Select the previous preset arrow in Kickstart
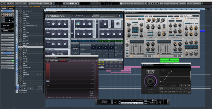Screen dimensions: 212x109 [x=181, y=85]
